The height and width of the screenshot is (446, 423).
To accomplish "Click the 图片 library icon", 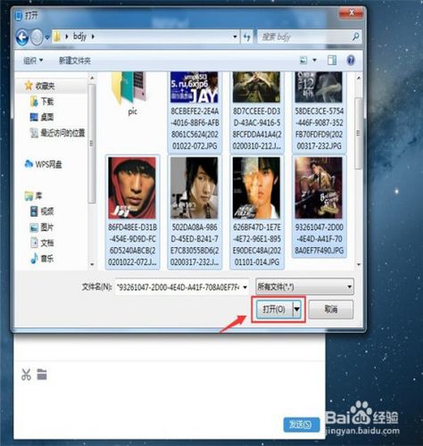I will (x=34, y=227).
